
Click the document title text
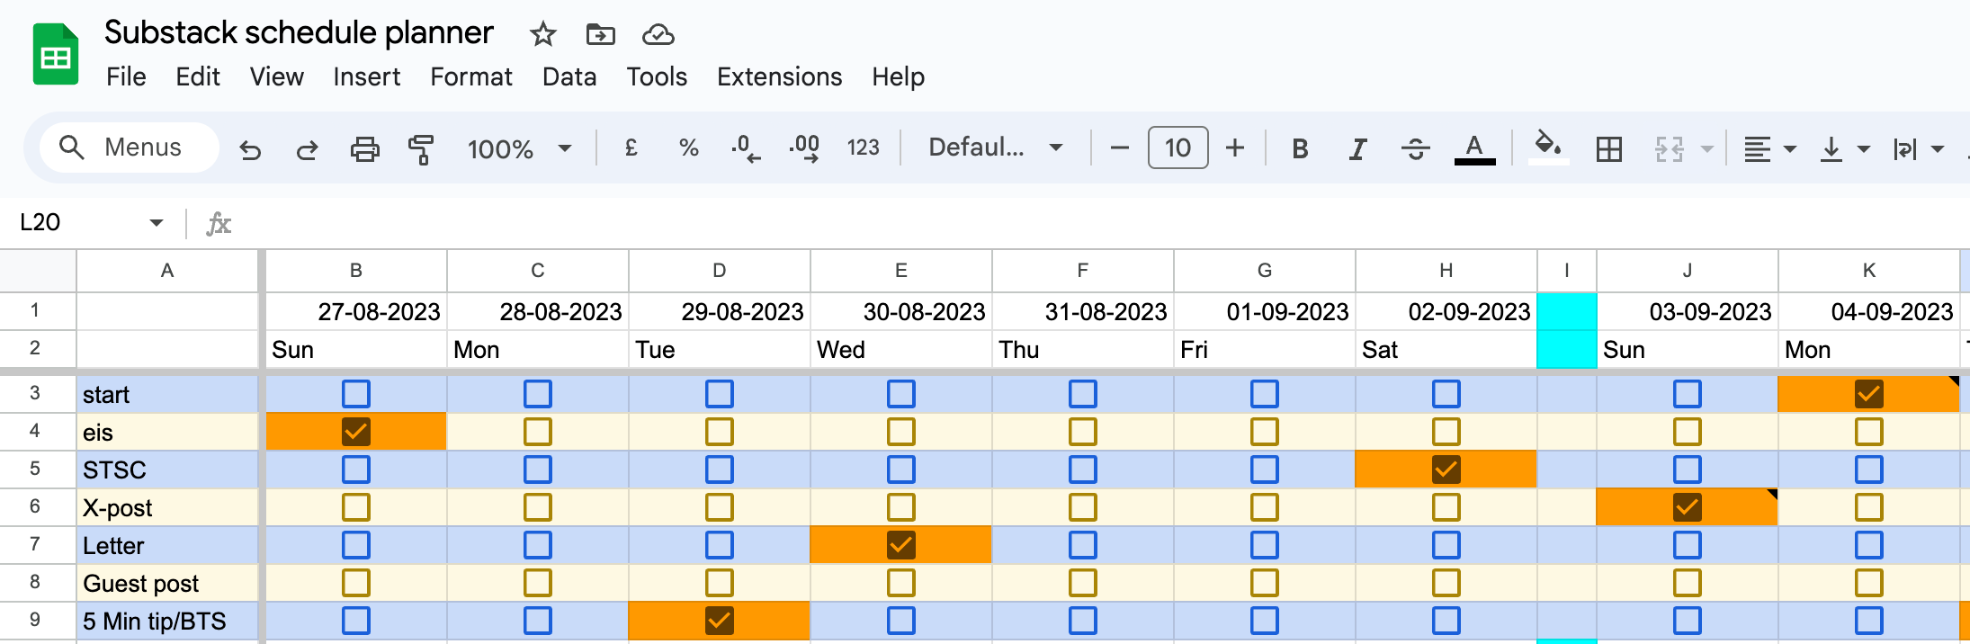click(299, 33)
